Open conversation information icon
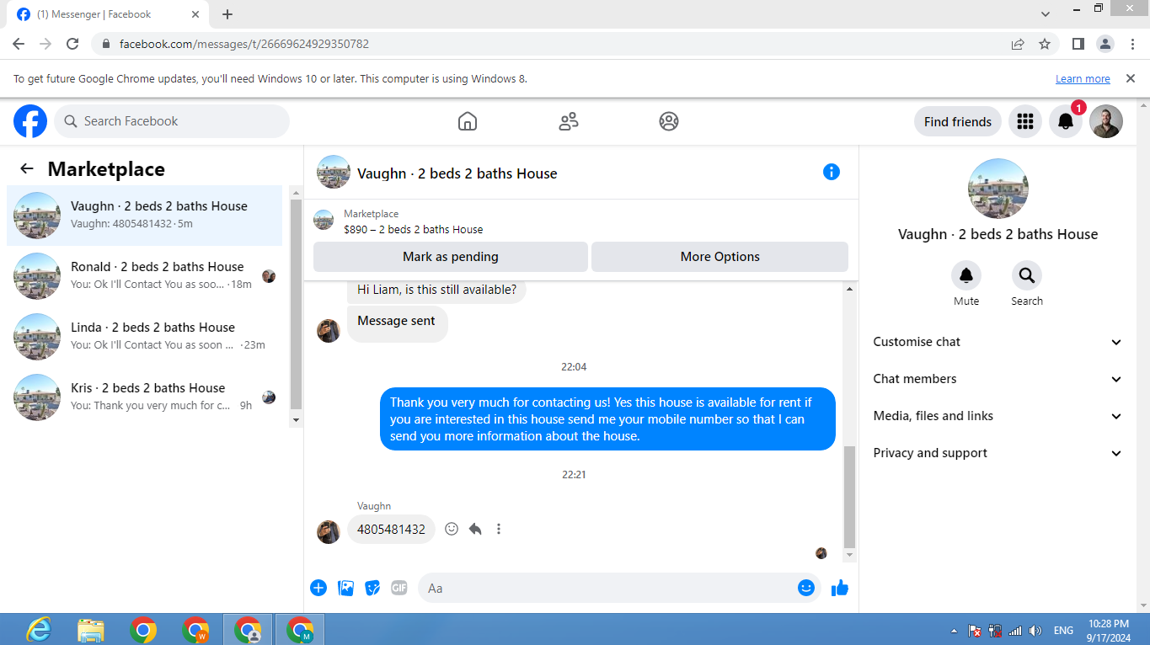The height and width of the screenshot is (645, 1150). 832,172
